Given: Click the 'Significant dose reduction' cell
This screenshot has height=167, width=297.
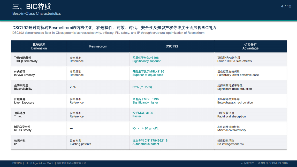Looking at the screenshot, I should pyautogui.click(x=234, y=87).
